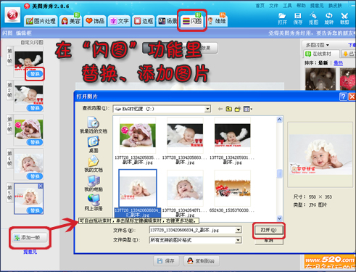Screen dimensions: 356x272
Task: Click 替换 button on frame 1
Action: point(35,74)
